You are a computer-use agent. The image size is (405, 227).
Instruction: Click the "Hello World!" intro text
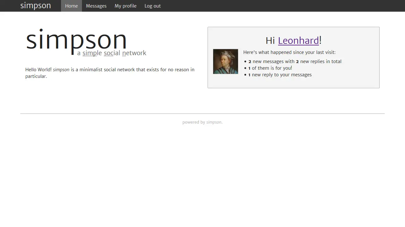click(x=38, y=70)
